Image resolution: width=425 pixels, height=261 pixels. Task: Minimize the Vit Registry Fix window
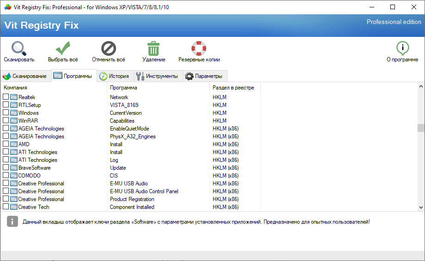coord(372,7)
